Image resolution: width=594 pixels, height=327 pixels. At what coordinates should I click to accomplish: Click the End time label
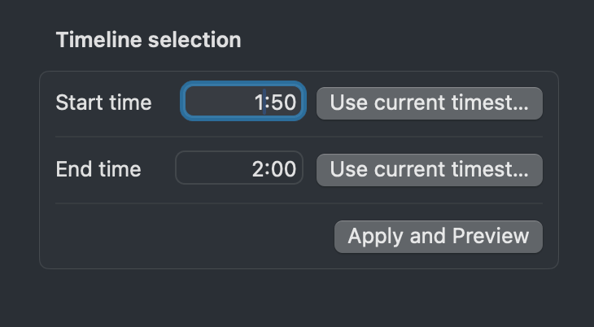pyautogui.click(x=98, y=169)
